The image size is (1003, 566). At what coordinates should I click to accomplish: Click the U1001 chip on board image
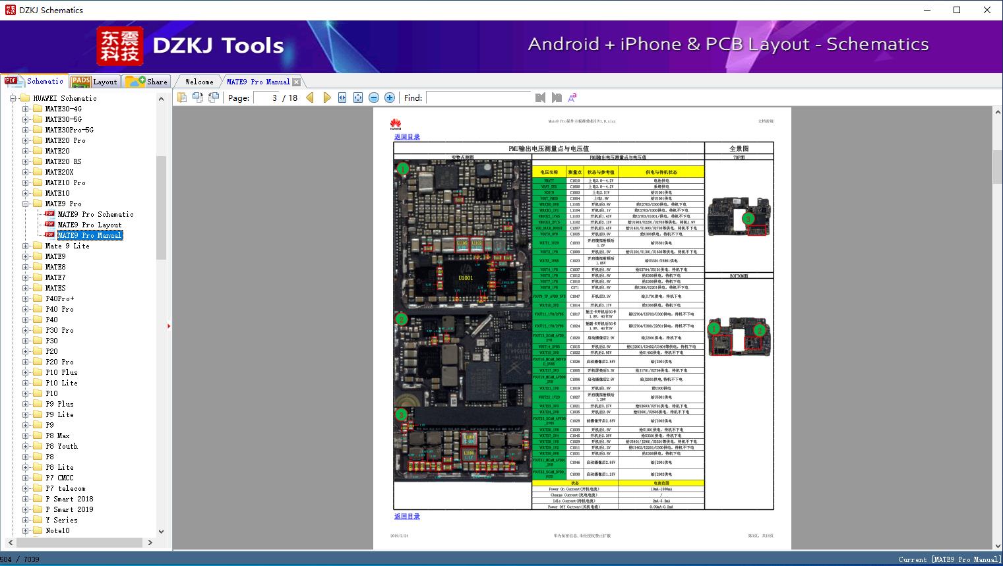pos(466,278)
